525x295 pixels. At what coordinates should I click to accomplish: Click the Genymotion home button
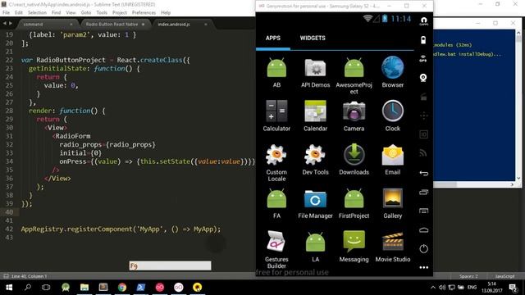click(x=423, y=229)
